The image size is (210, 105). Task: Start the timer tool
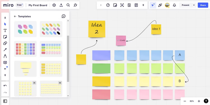tap(108, 5)
